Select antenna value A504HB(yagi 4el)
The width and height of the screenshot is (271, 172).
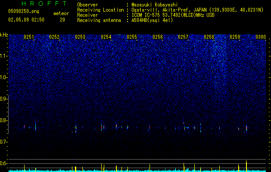[x=152, y=20]
